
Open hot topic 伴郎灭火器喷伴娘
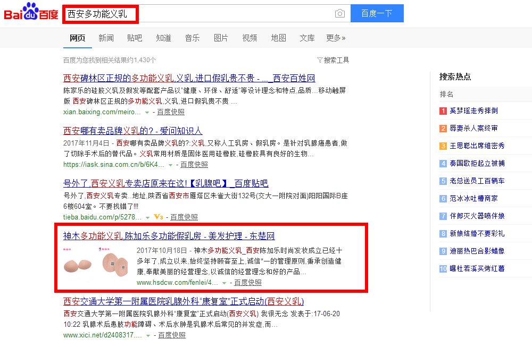[477, 216]
